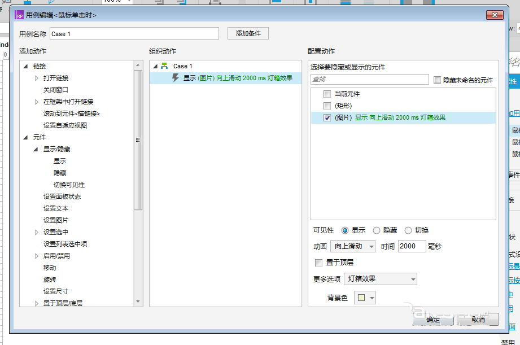Viewport: 520px width, 345px height.
Task: Click the lightning bolt action icon
Action: (x=176, y=78)
